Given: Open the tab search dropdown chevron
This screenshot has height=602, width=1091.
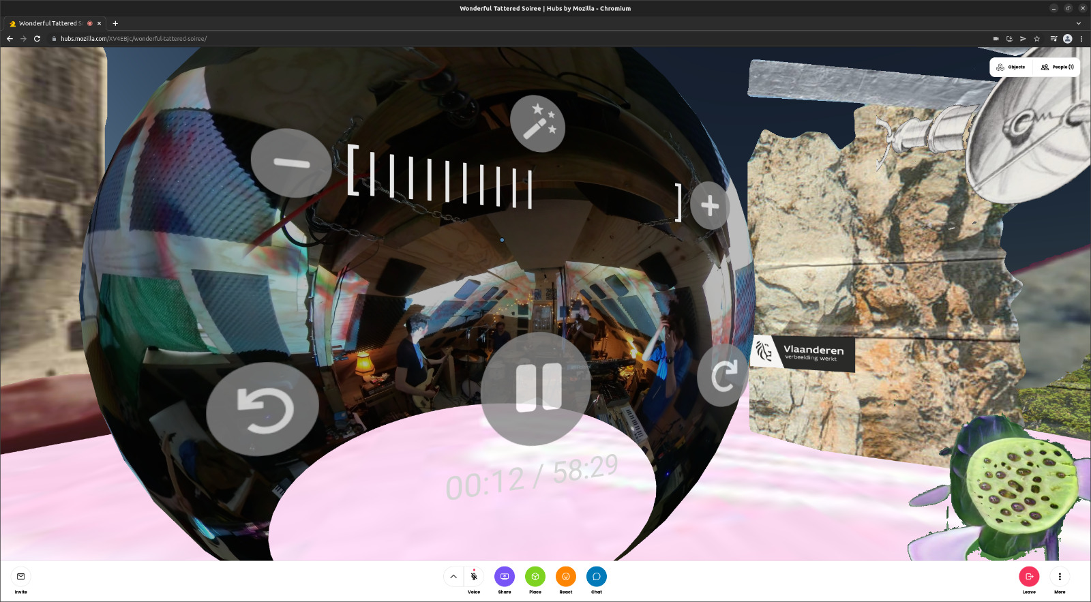Looking at the screenshot, I should coord(1078,23).
